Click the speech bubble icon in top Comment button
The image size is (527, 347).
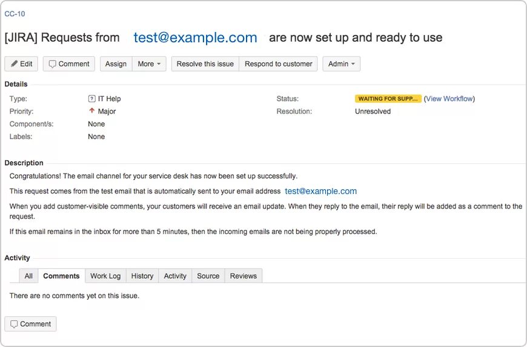pyautogui.click(x=53, y=64)
